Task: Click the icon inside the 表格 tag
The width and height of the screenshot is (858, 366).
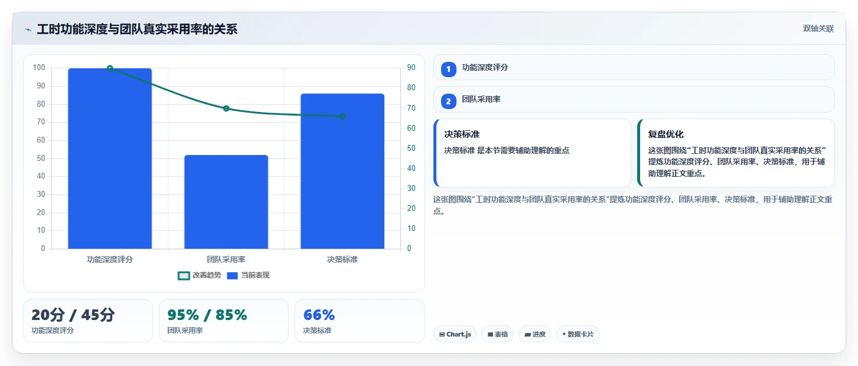Action: [x=490, y=334]
